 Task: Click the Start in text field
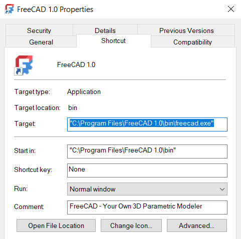point(147,151)
